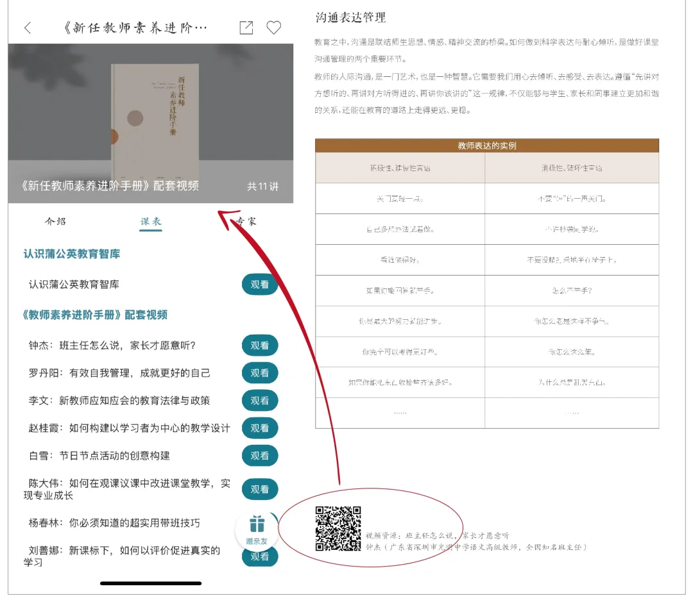Tap the back arrow icon

click(28, 28)
